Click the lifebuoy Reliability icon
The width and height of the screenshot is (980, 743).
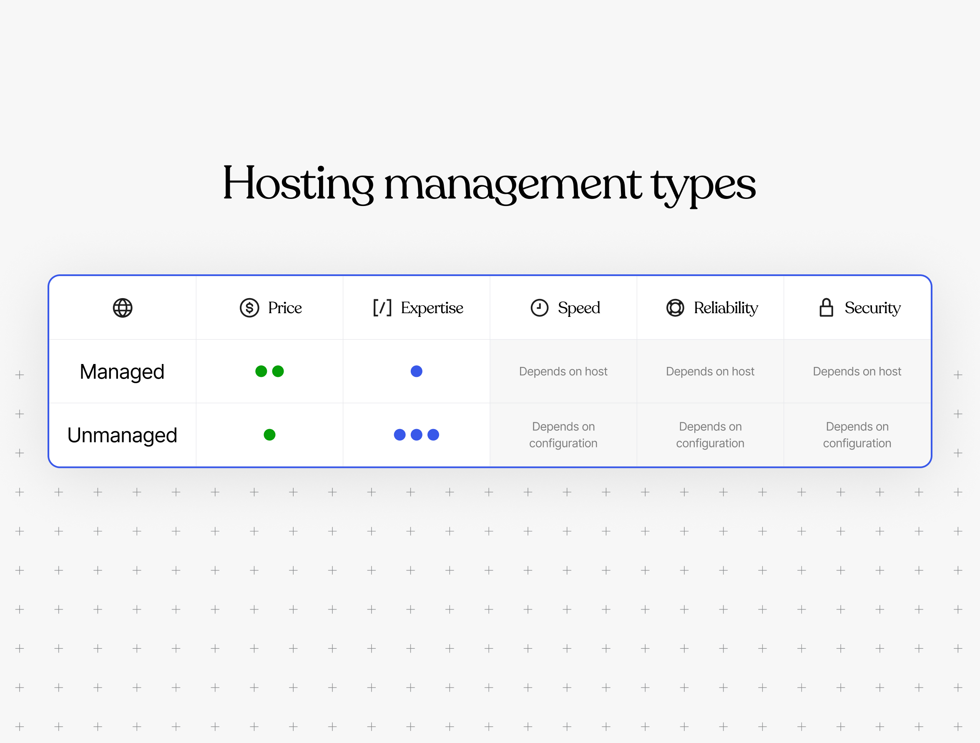[675, 307]
